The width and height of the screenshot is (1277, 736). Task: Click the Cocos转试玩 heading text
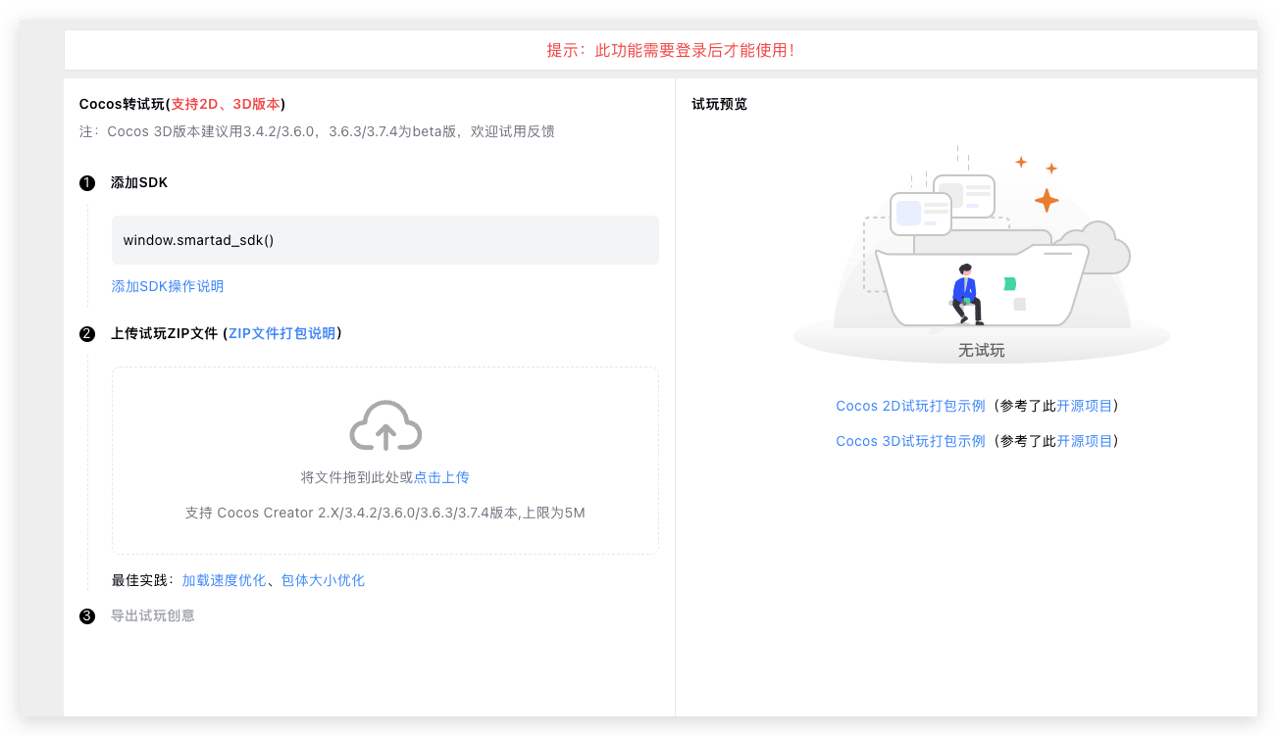click(182, 104)
